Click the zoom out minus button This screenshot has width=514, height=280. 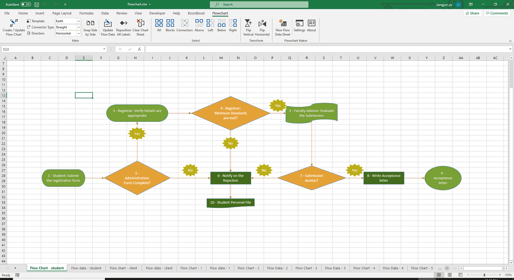[x=468, y=275]
